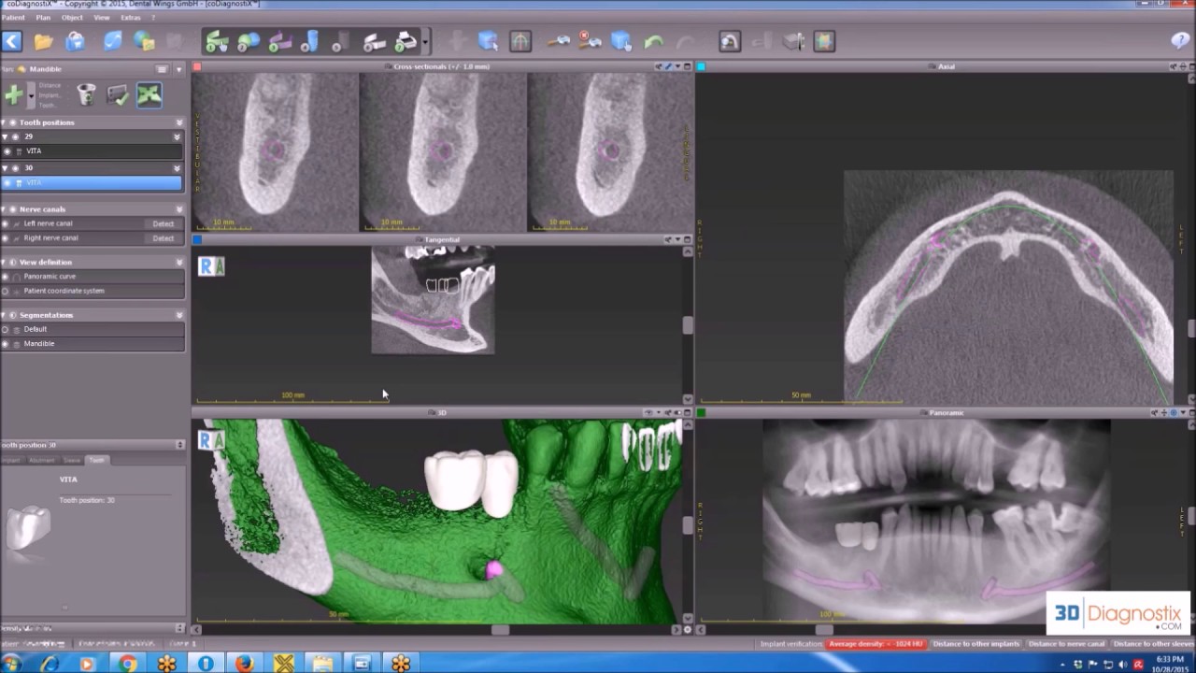Viewport: 1196px width, 673px height.
Task: Open the workflow steps dropdown arrow
Action: [x=426, y=42]
